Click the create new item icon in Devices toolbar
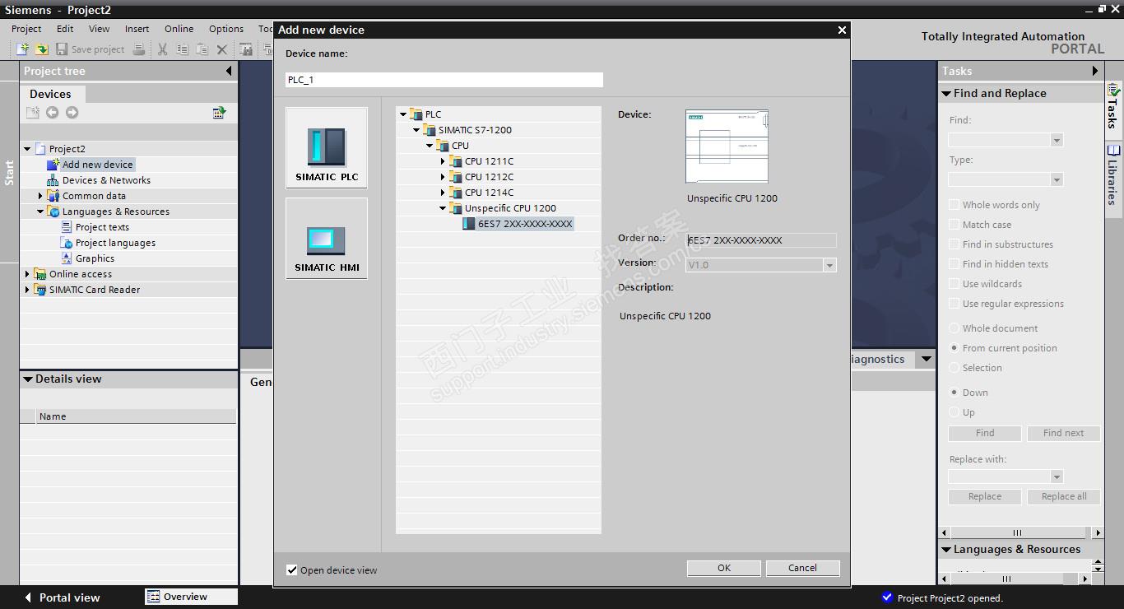The width and height of the screenshot is (1124, 609). [x=33, y=113]
